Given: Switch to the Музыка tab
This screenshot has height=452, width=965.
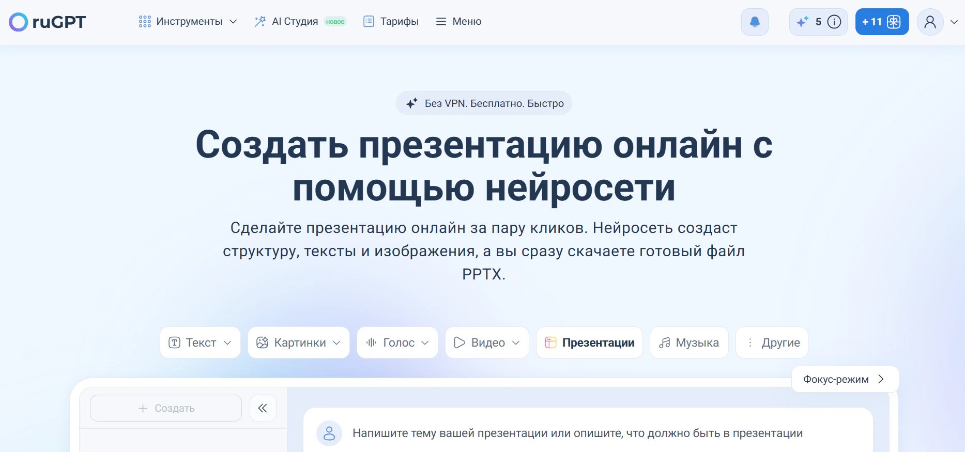Looking at the screenshot, I should [689, 342].
